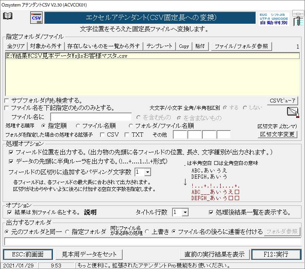
Task: Choose the 指定フォルダ output radio option
Action: click(67, 232)
